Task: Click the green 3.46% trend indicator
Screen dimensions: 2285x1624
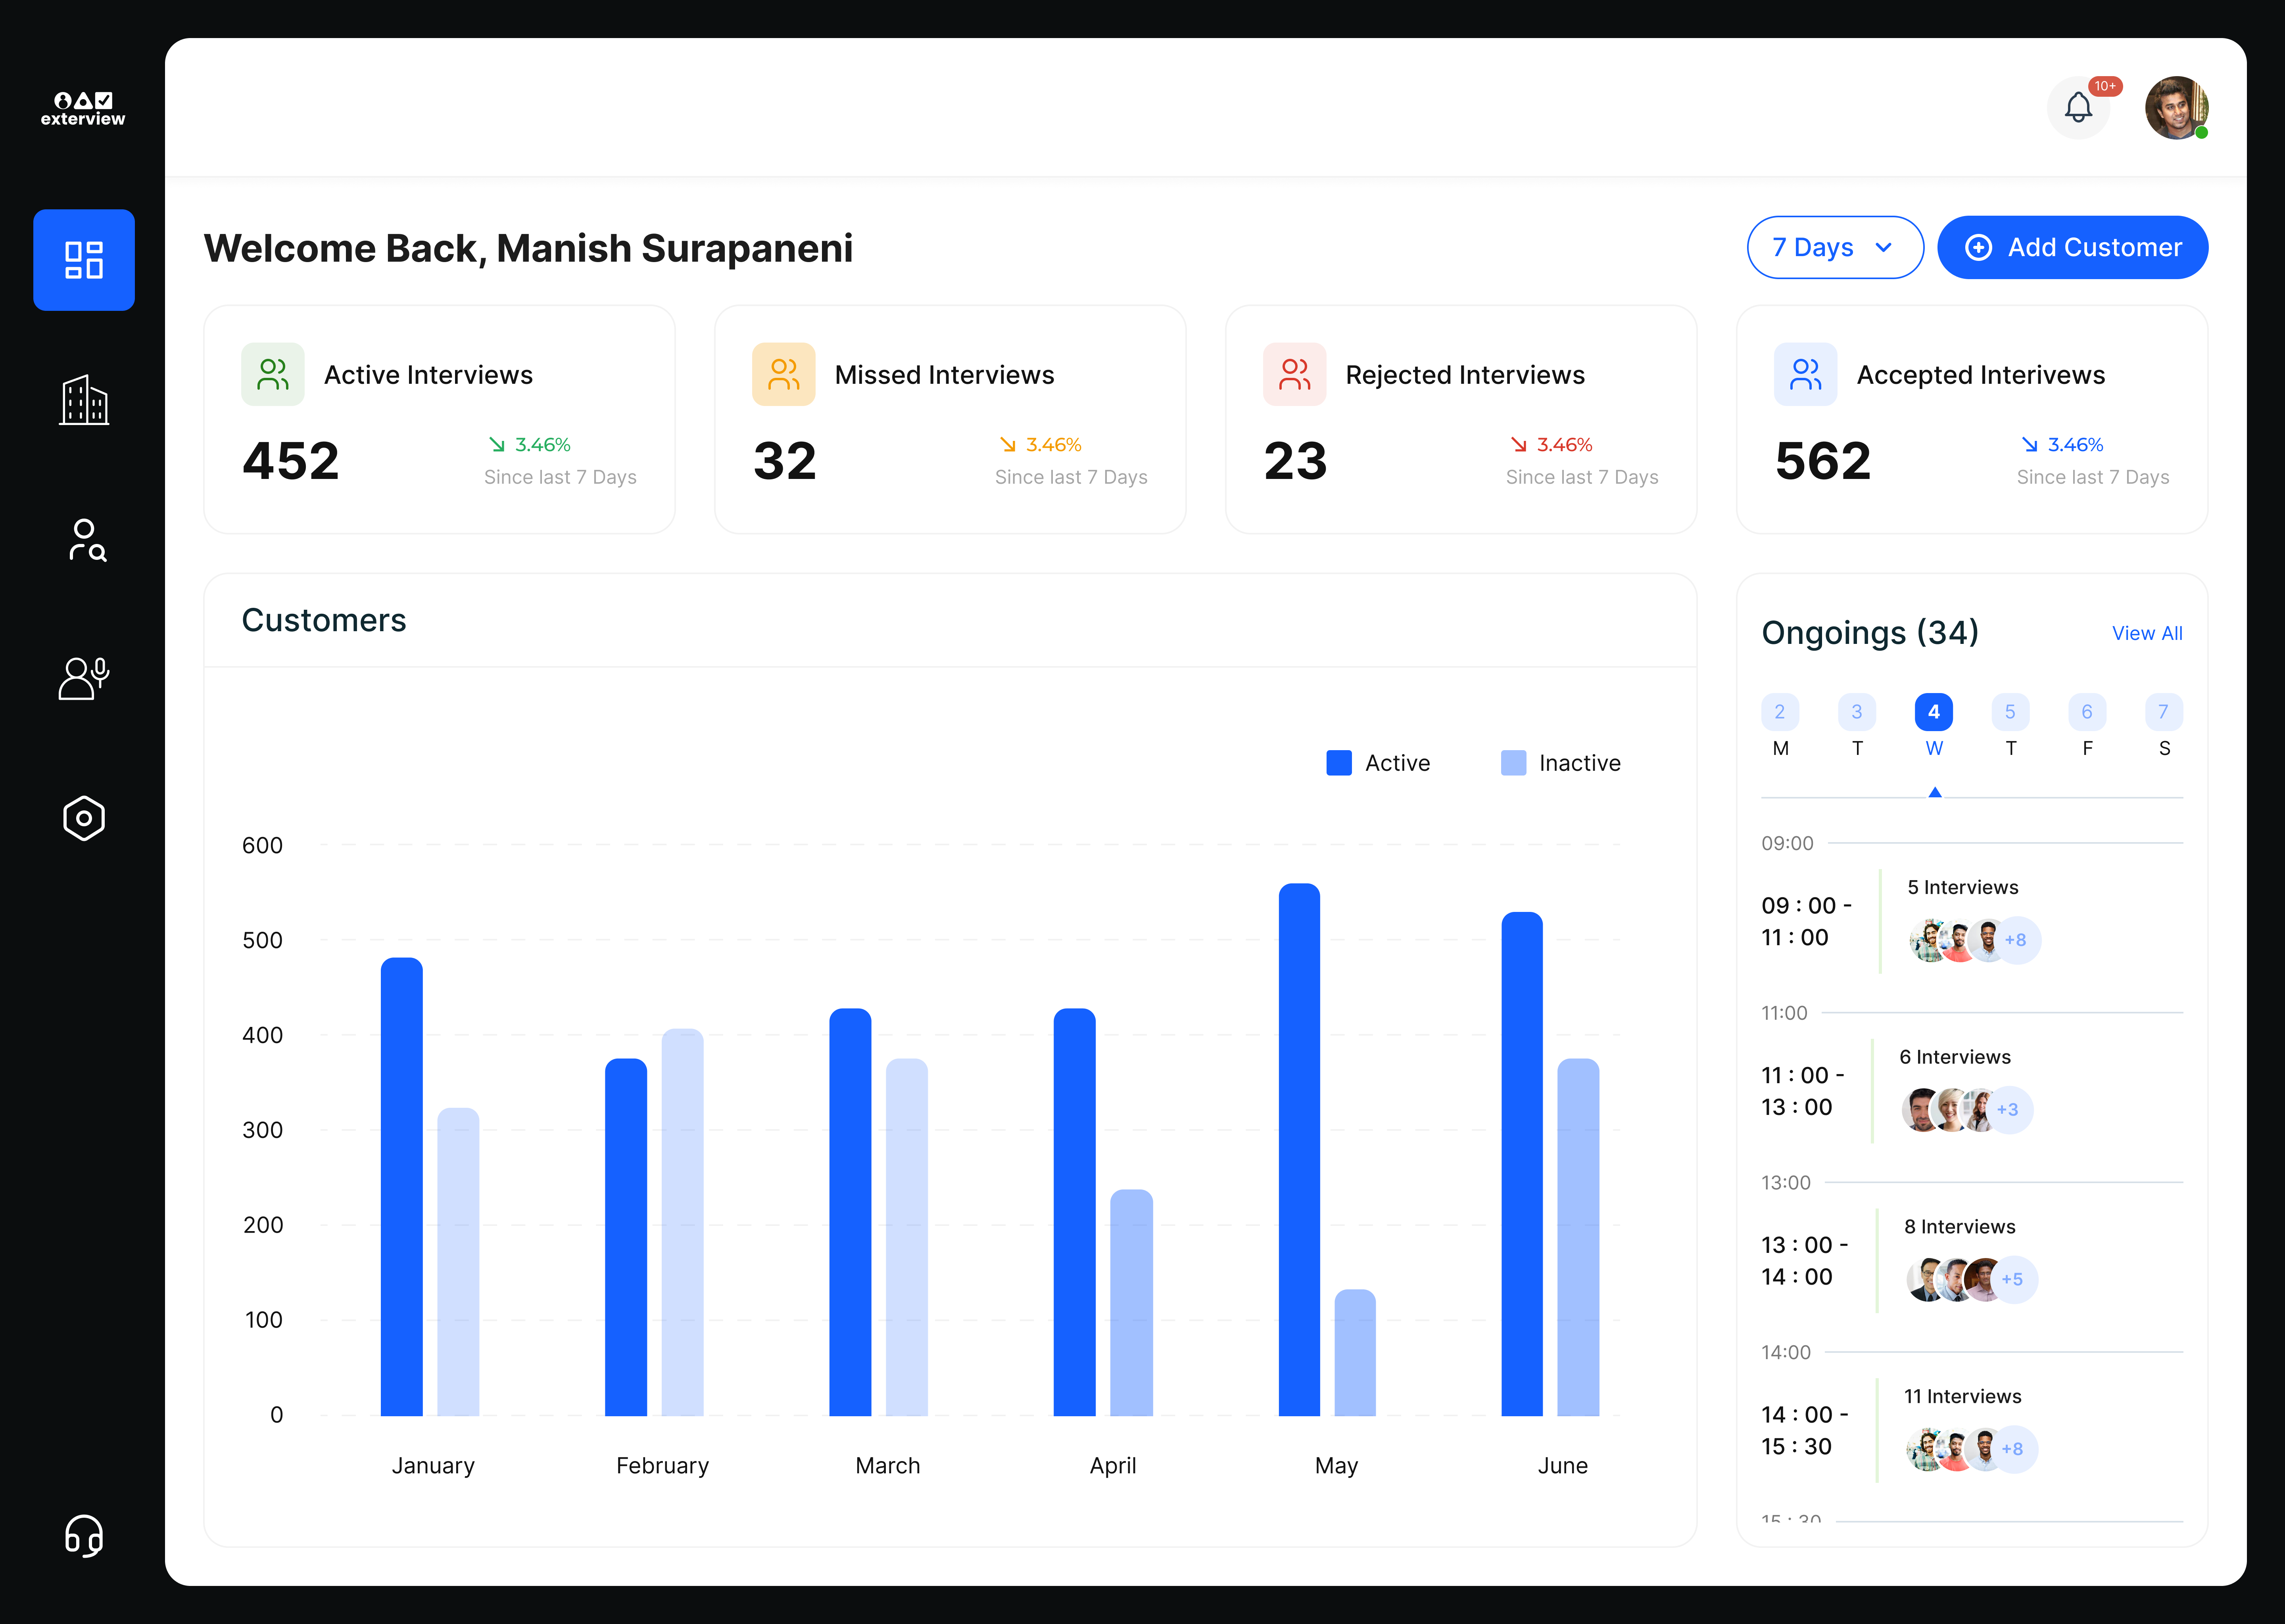Action: (x=530, y=444)
